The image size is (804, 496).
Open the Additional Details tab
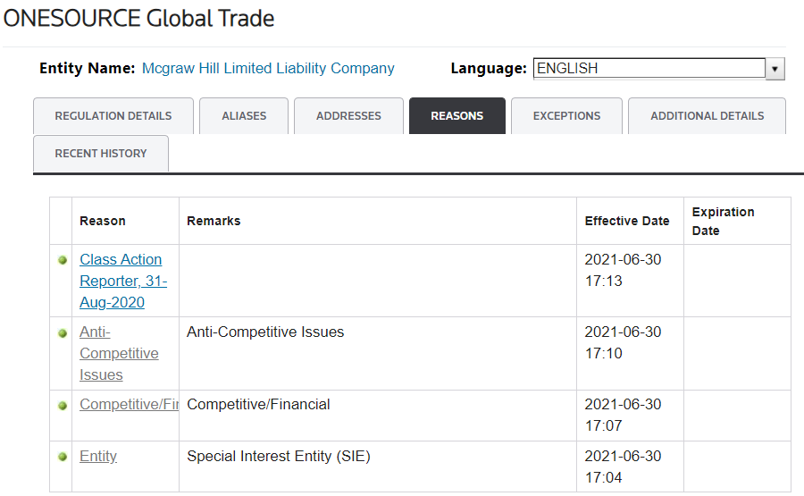[707, 116]
